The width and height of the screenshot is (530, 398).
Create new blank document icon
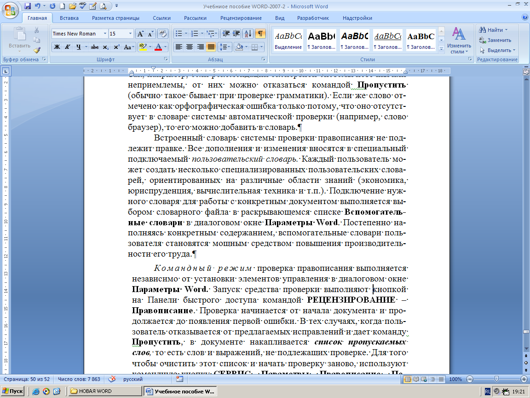(x=62, y=6)
